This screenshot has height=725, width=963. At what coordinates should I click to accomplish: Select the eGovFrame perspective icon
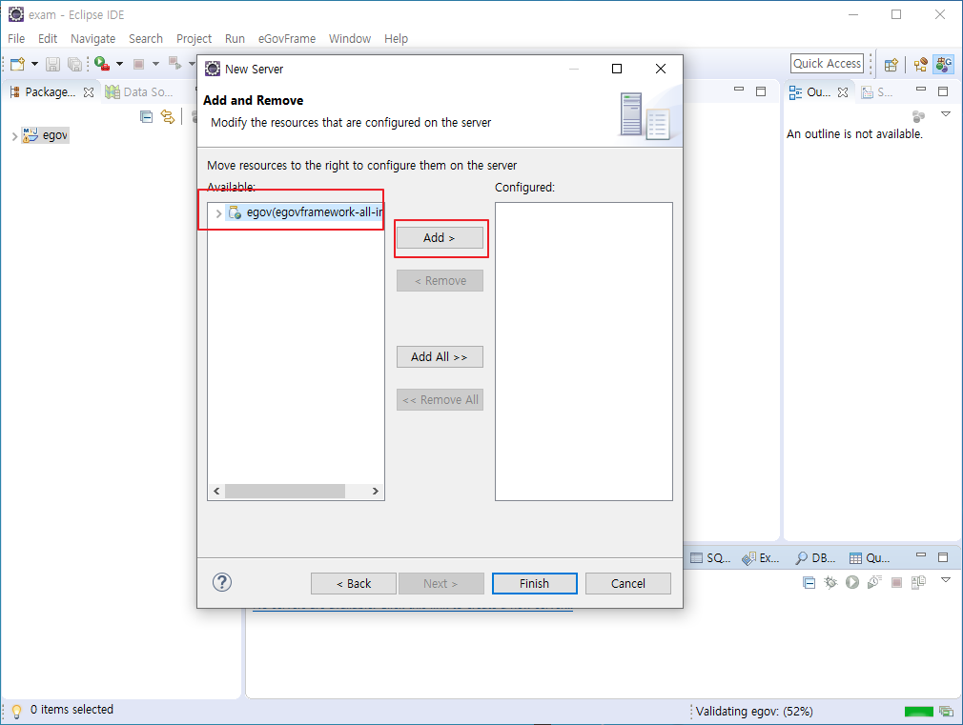(x=944, y=64)
